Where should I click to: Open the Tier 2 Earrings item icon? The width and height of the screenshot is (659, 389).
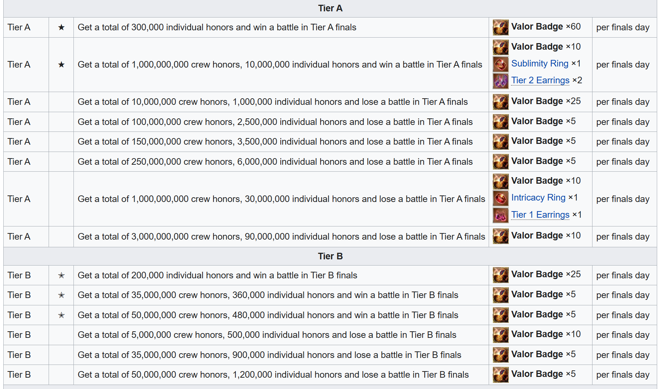500,81
